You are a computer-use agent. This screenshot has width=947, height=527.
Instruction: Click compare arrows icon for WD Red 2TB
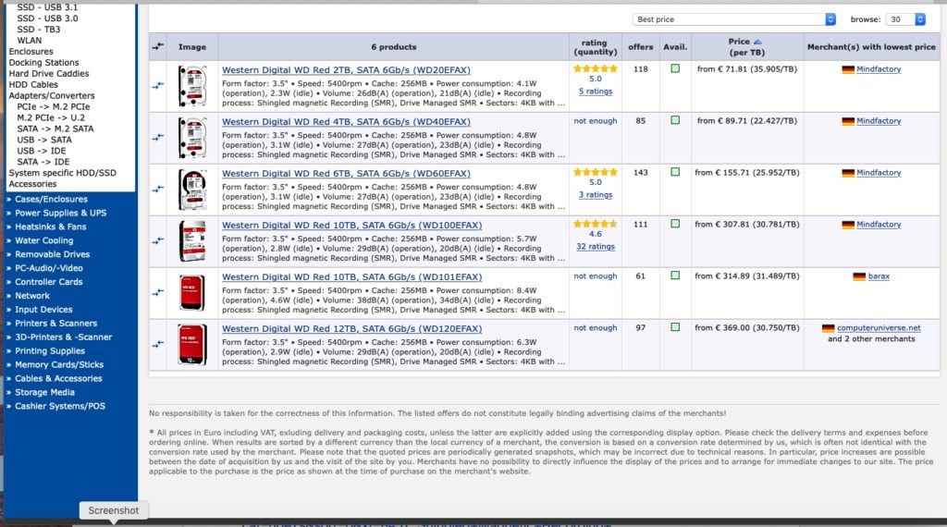157,86
